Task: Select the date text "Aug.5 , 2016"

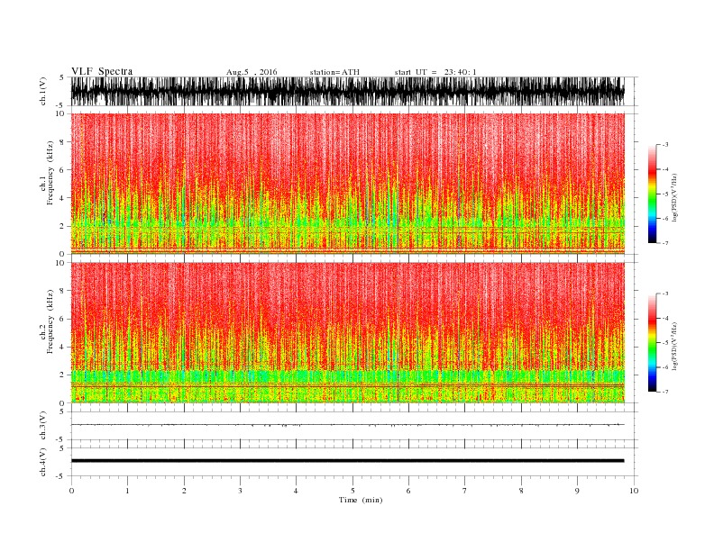Action: [x=252, y=72]
